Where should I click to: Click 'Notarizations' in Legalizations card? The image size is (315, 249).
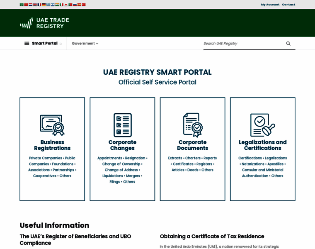click(x=253, y=164)
